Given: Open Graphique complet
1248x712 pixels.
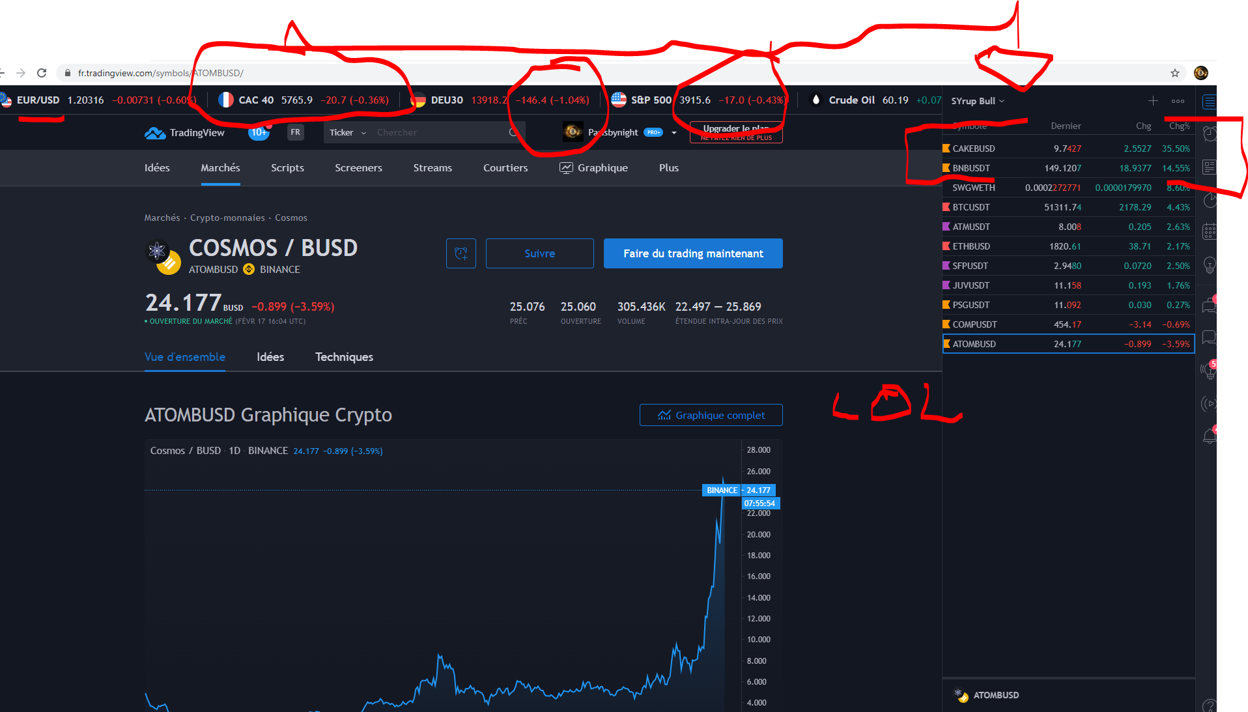Looking at the screenshot, I should [711, 415].
